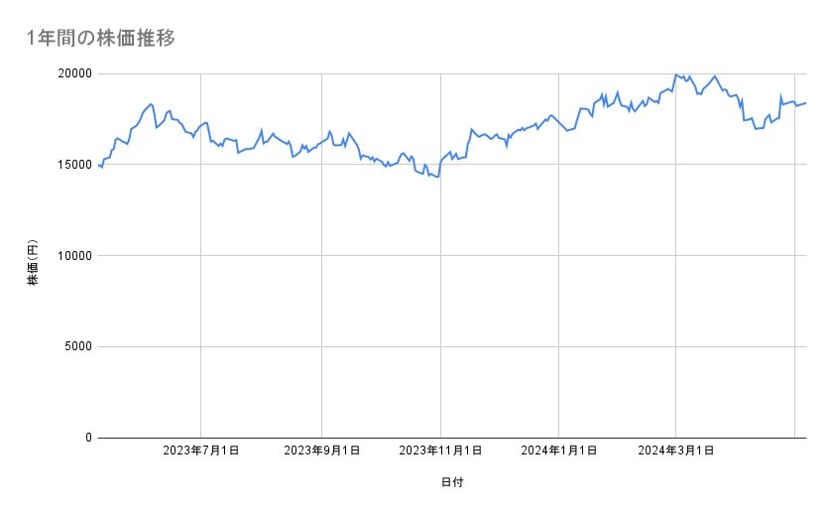The width and height of the screenshot is (832, 515).
Task: Click the leftmost starting point of the blue line
Action: pos(99,166)
